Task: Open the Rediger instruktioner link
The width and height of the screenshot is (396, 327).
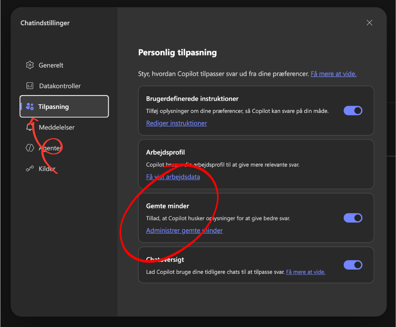Action: (177, 123)
